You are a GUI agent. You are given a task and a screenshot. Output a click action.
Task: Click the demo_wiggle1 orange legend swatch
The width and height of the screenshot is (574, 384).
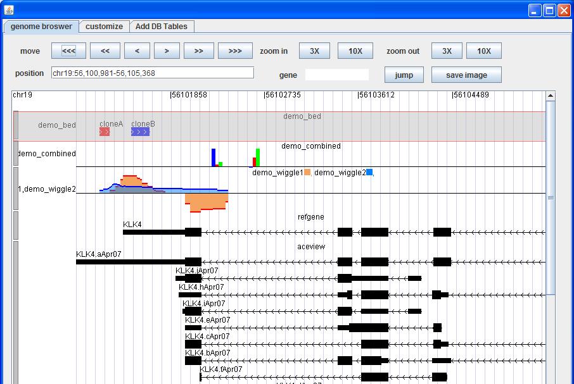click(307, 172)
